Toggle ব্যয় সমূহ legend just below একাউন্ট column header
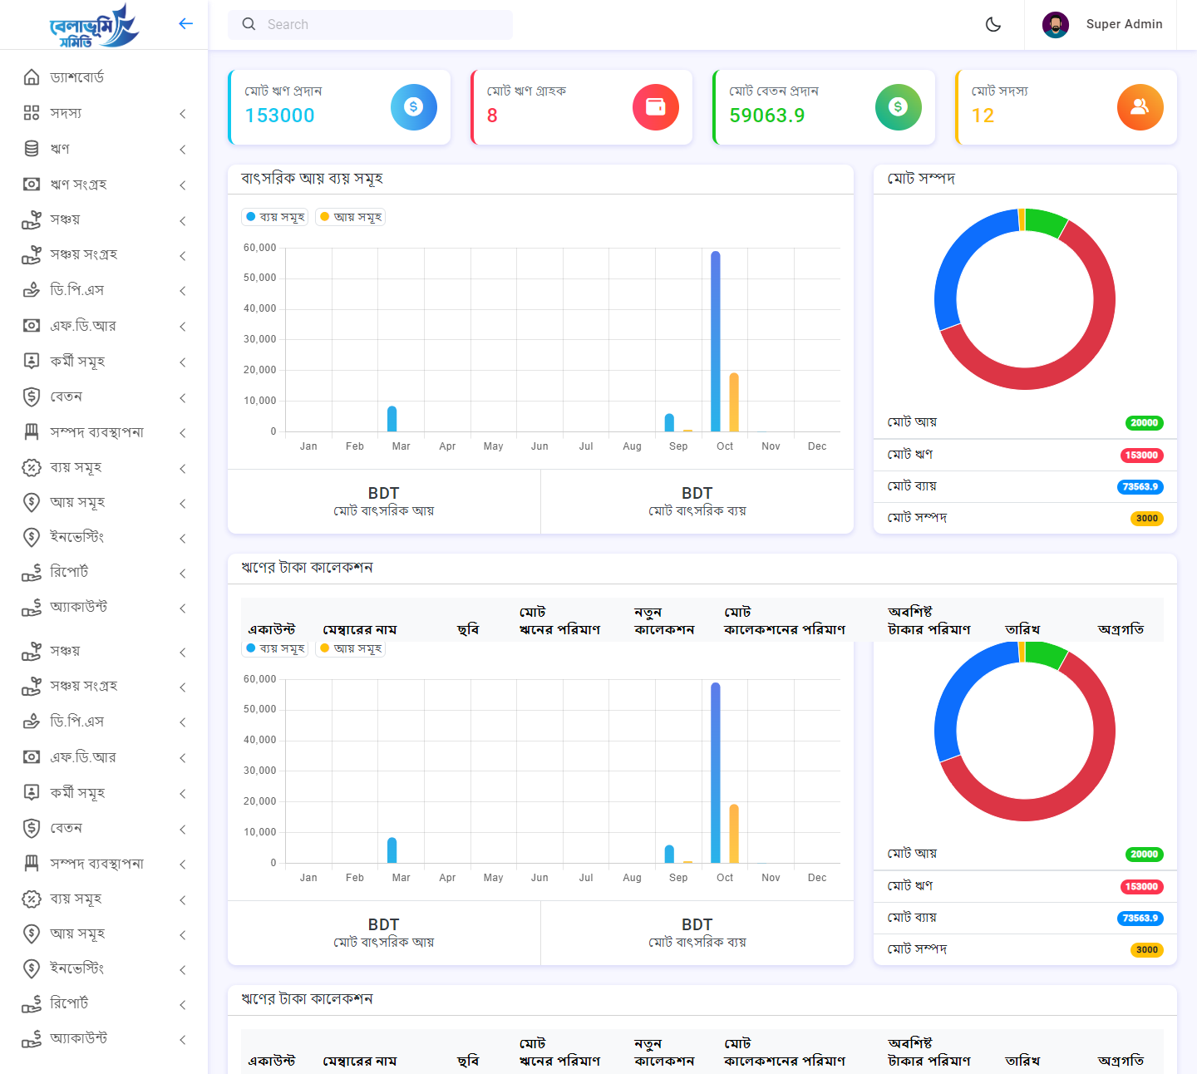The height and width of the screenshot is (1074, 1197). coord(275,648)
